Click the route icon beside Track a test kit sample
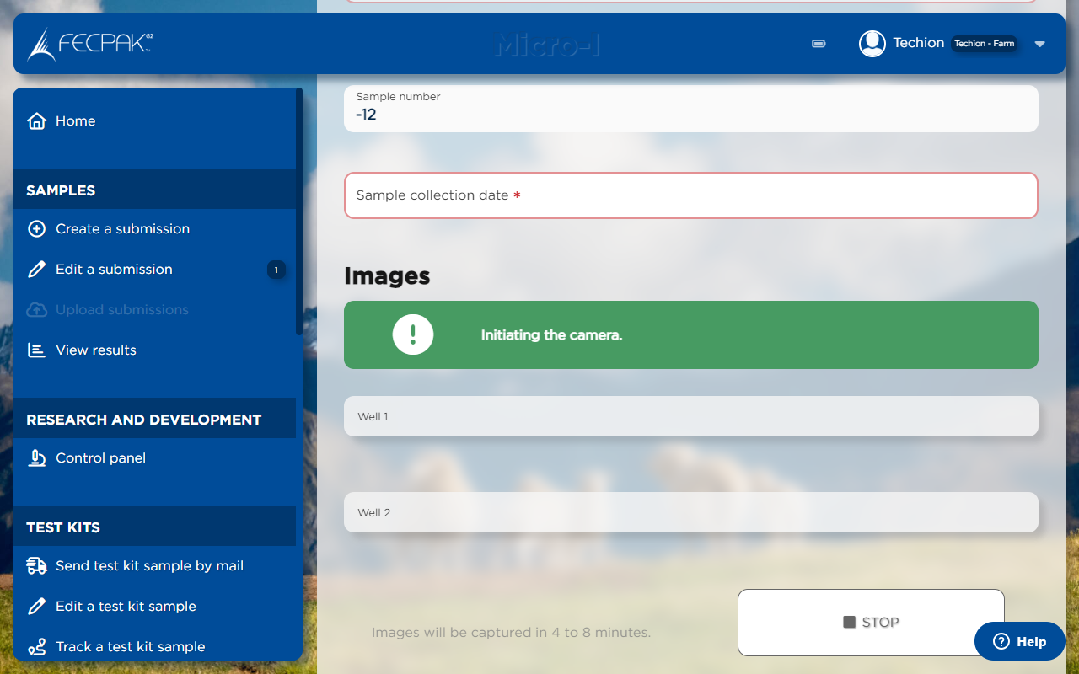The width and height of the screenshot is (1079, 674). tap(37, 646)
